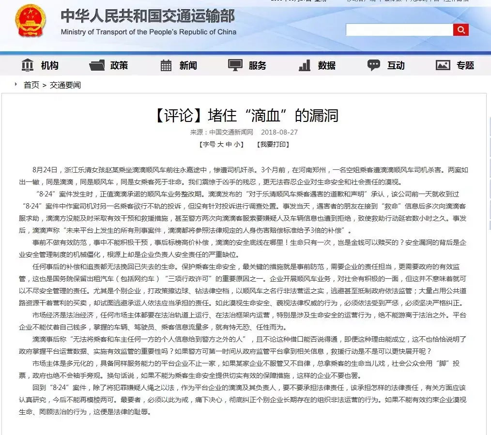Click the paragraph starting 市场经济是法治经济
The image size is (491, 435).
(243, 321)
